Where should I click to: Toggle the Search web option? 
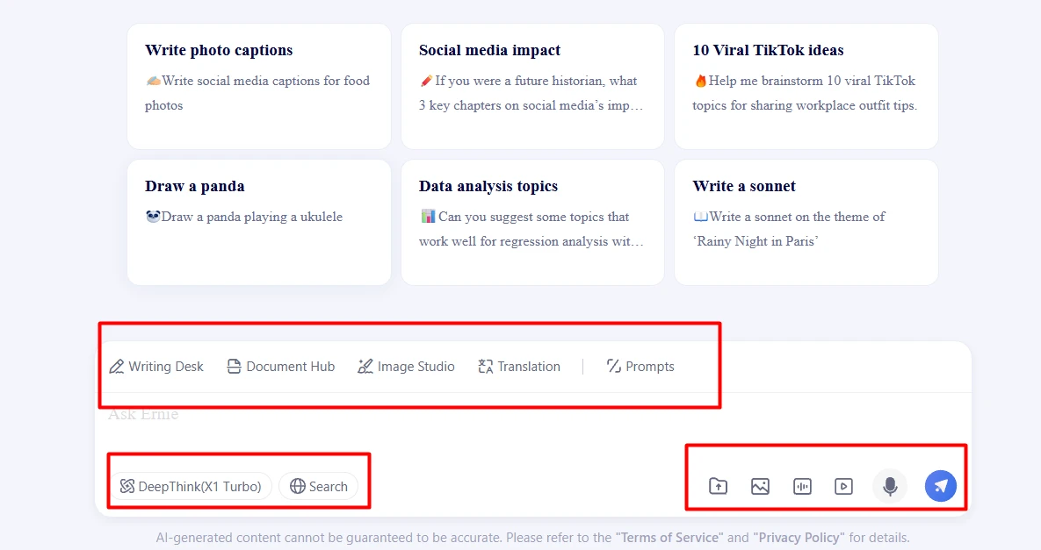319,486
